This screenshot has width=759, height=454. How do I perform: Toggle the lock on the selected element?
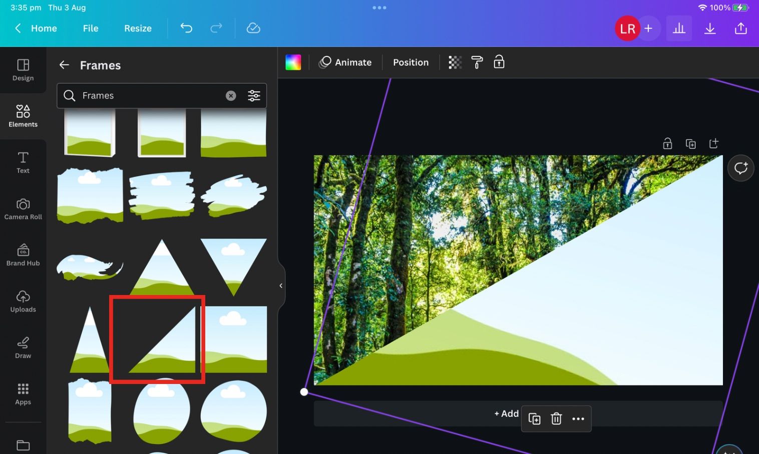tap(499, 62)
